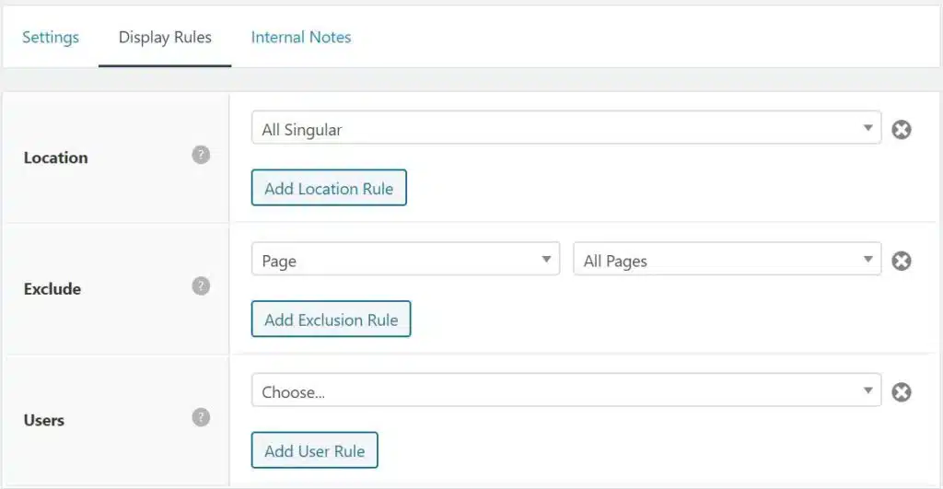This screenshot has width=943, height=489.
Task: Select the Display Rules tab
Action: (x=165, y=37)
